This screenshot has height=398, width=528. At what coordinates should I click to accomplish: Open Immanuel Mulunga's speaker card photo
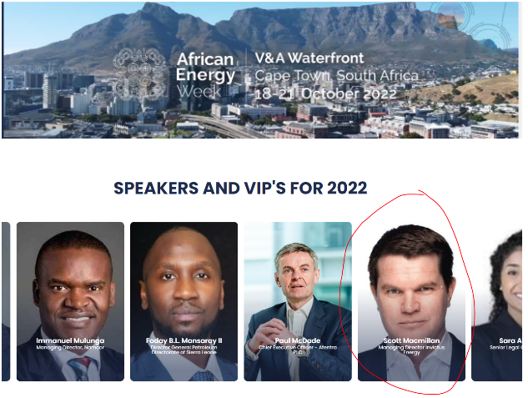pos(70,301)
